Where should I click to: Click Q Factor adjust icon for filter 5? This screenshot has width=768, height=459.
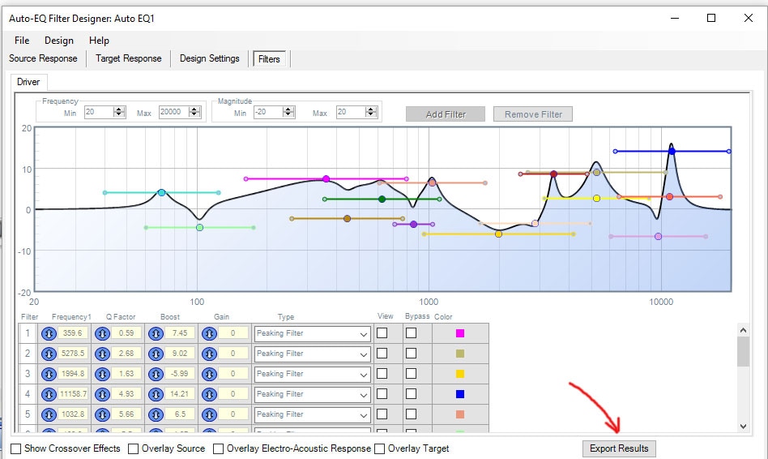(x=102, y=415)
